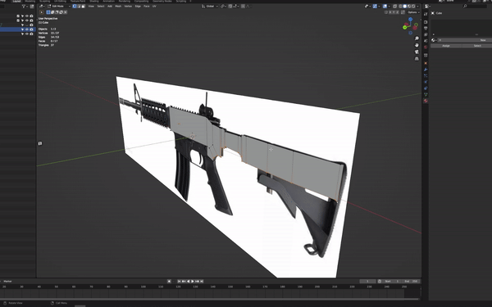This screenshot has width=492, height=307.
Task: Click the timeline horizontal scrollbar
Action: pyautogui.click(x=210, y=299)
